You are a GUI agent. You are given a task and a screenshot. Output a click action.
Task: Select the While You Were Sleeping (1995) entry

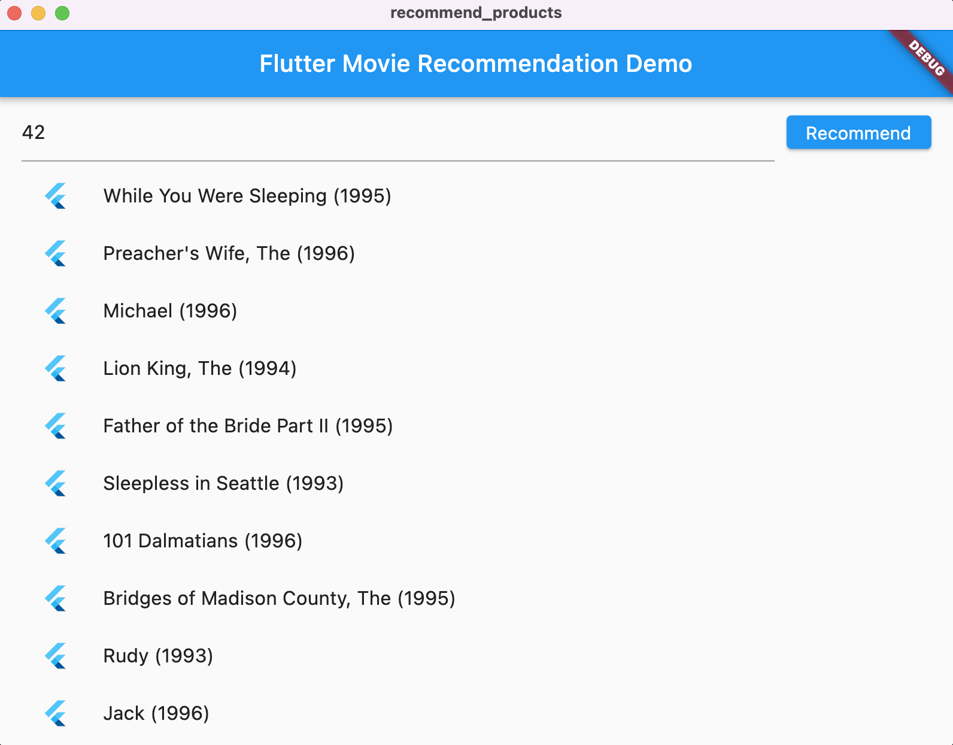247,196
